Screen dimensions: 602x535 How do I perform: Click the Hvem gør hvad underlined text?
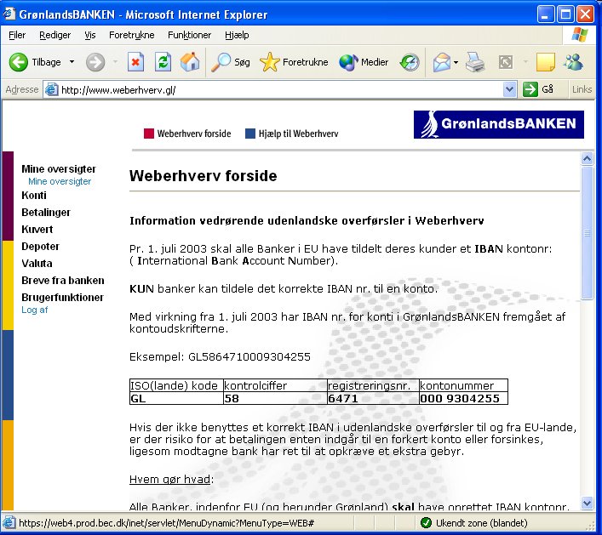(x=169, y=480)
